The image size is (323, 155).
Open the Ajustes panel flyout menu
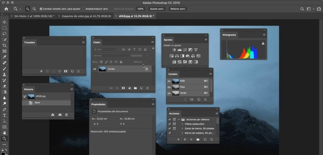click(x=206, y=40)
